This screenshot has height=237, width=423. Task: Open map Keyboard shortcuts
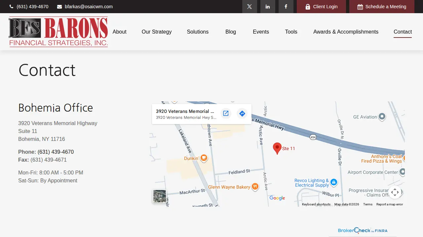click(316, 204)
